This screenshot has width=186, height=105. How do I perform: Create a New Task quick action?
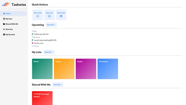pyautogui.click(x=38, y=15)
